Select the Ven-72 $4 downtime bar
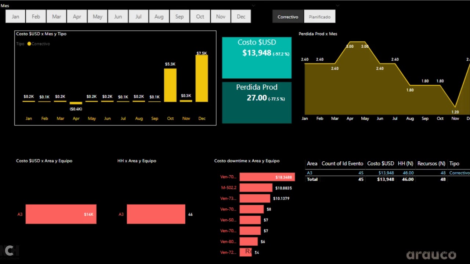 (246, 252)
